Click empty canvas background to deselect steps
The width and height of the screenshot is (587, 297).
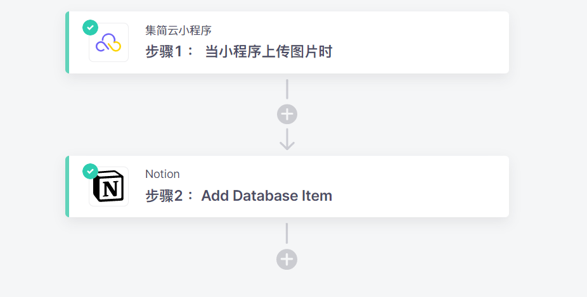tap(546, 149)
